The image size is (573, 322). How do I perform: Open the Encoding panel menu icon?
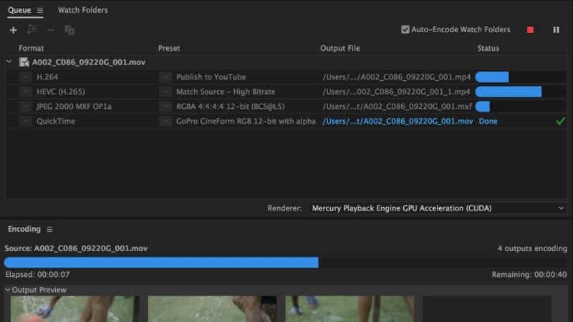[x=49, y=229]
